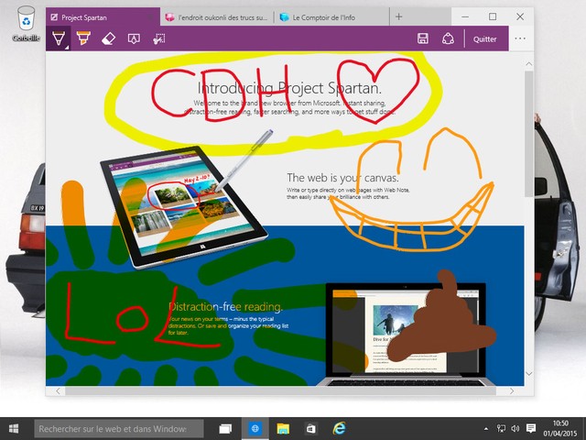The height and width of the screenshot is (440, 586).
Task: Open File Explorer from the taskbar
Action: point(283,428)
